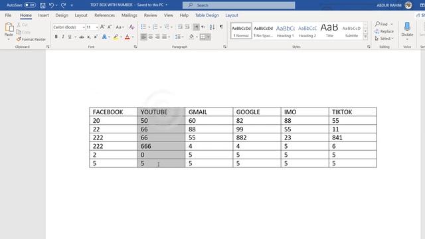425x239 pixels.
Task: Open Text Effects icon
Action: click(104, 37)
